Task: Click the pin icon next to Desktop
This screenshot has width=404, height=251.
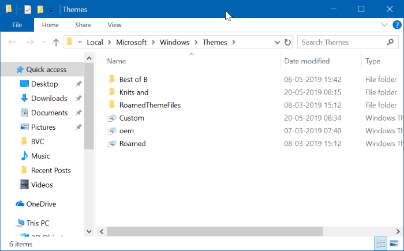Action: (78, 84)
